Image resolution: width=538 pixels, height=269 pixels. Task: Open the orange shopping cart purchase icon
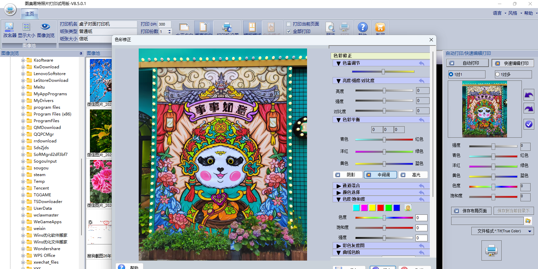pos(380,27)
